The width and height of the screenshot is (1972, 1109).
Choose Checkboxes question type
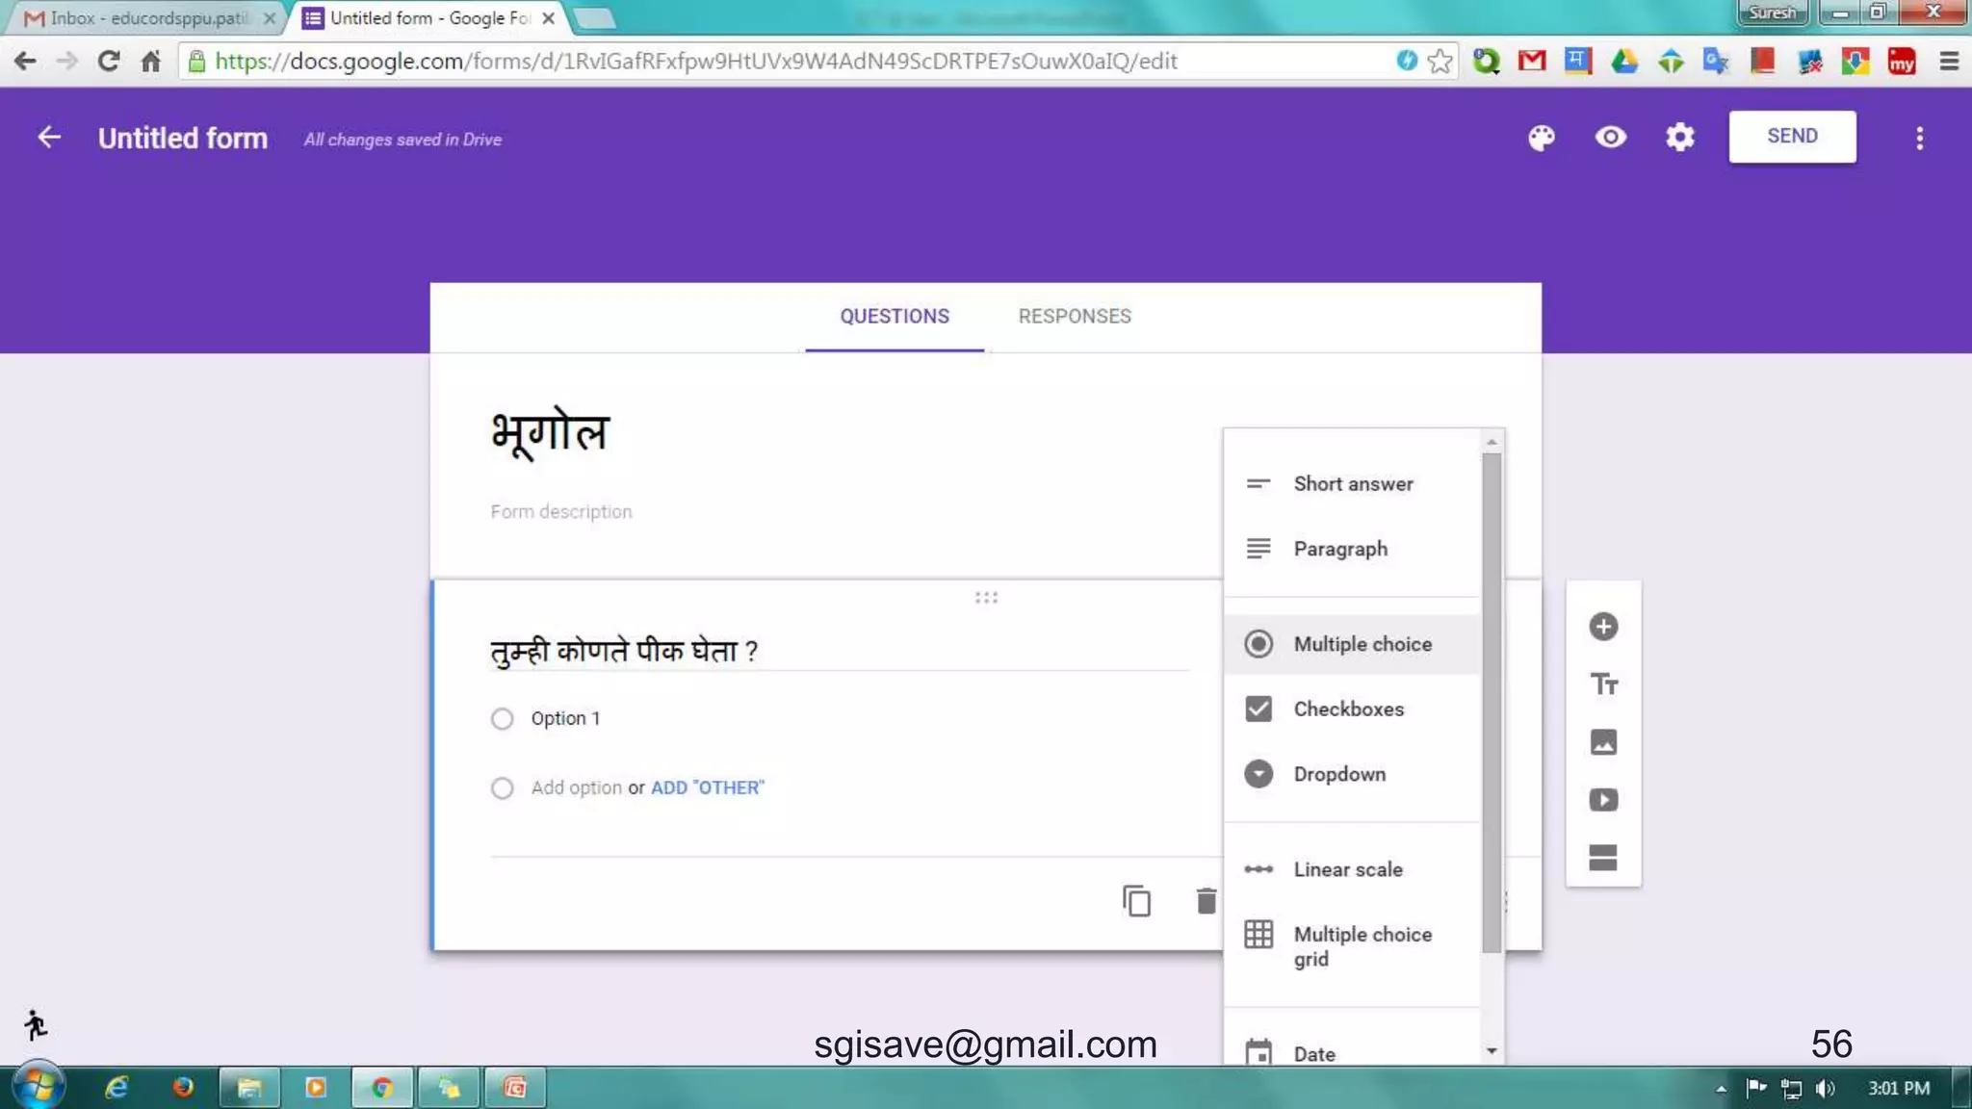[x=1348, y=709]
